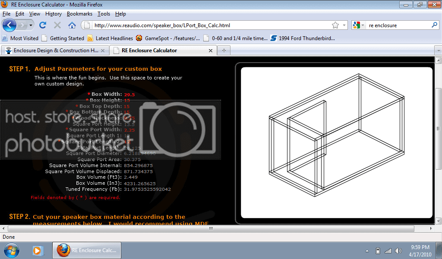Screen dimensions: 442x259
Task: Open the GameSpot features bookmark
Action: pyautogui.click(x=168, y=38)
